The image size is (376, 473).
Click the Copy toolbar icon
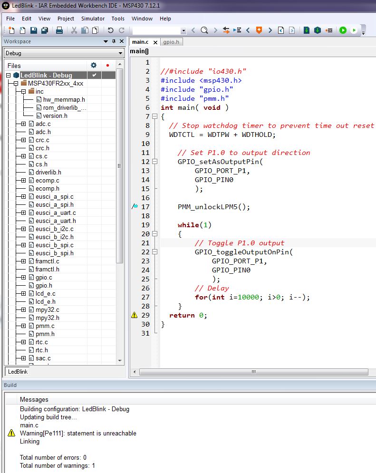pyautogui.click(x=85, y=30)
